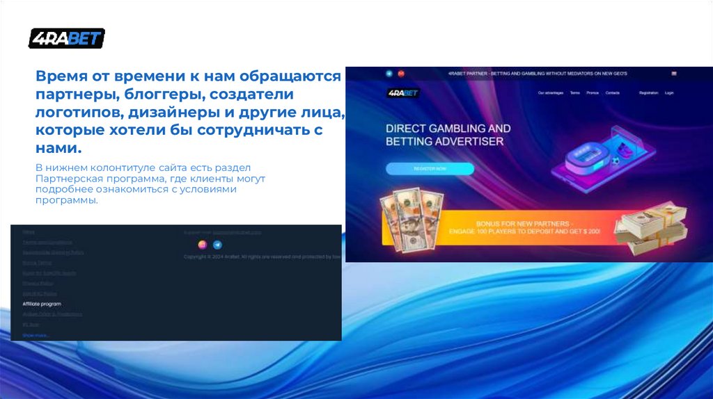Click the Registration link in the header
The image size is (713, 399).
(x=648, y=93)
